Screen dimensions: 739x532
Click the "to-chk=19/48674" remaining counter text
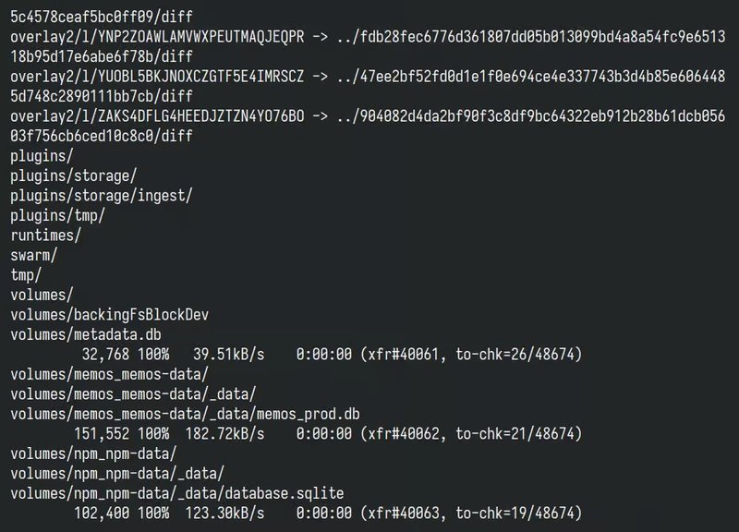tap(518, 513)
